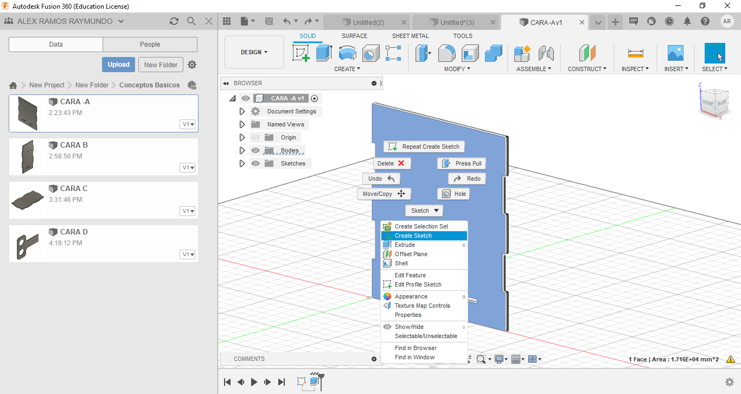The image size is (741, 394).
Task: Open the CONSTRUCT dropdown menu
Action: point(587,69)
